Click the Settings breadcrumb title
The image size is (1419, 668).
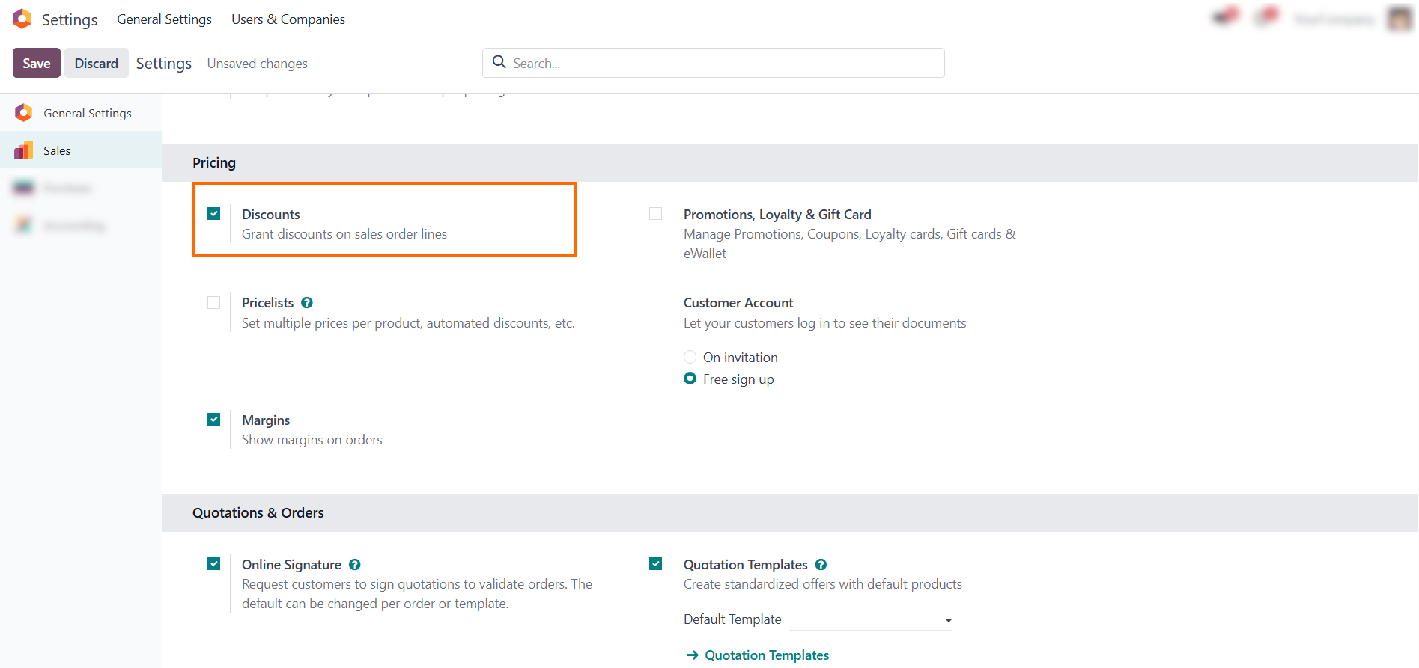click(x=164, y=64)
